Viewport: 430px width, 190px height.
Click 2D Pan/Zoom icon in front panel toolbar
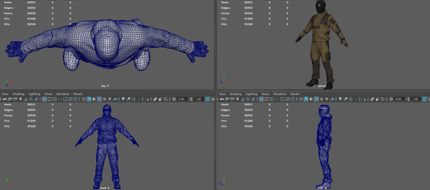click(31, 99)
